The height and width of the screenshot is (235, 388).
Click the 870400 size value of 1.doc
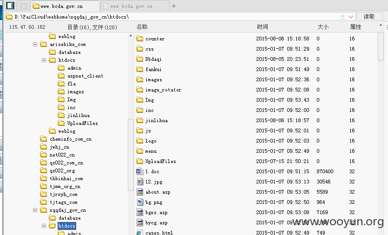tap(325, 171)
